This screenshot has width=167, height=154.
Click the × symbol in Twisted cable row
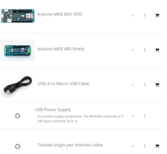tap(133, 146)
